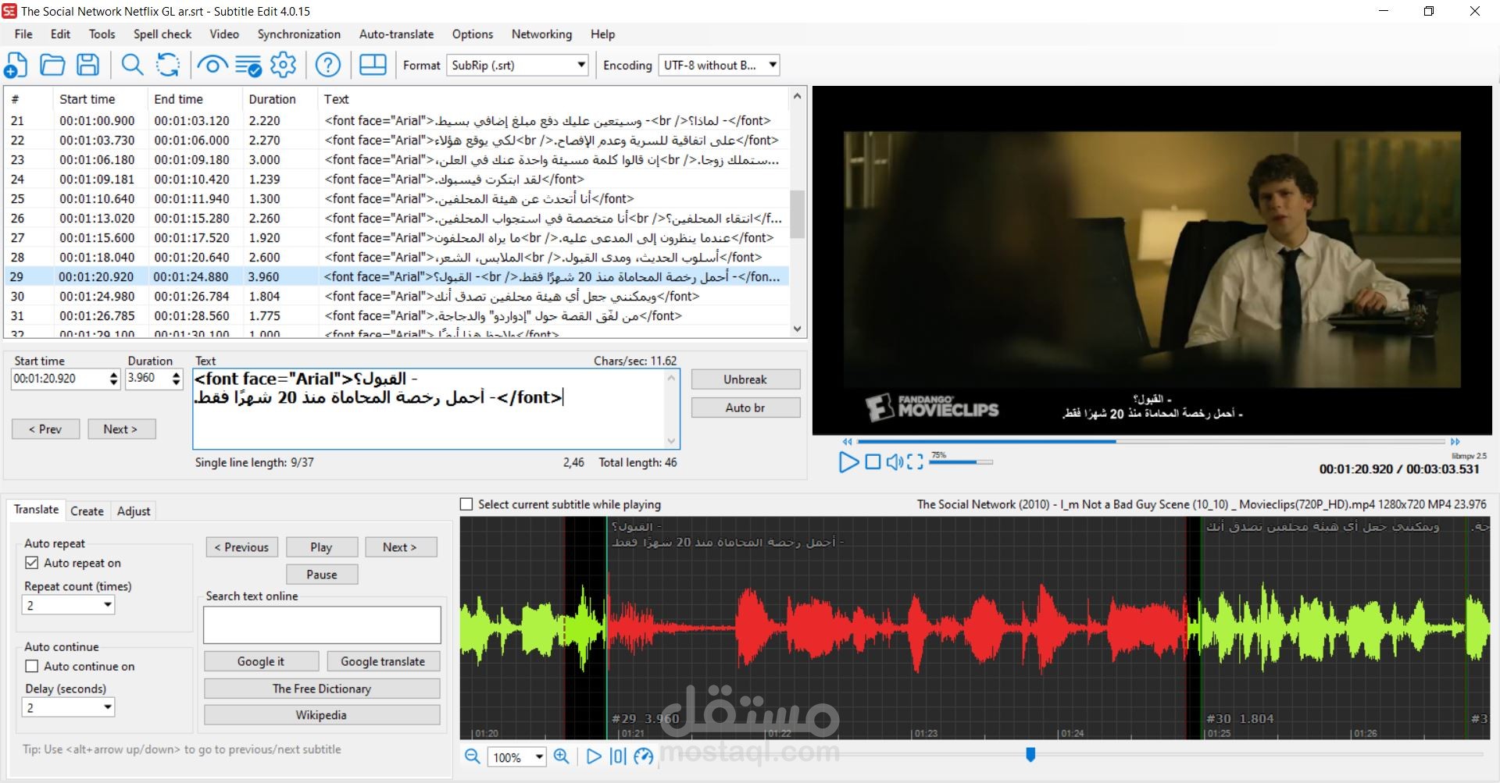1500x783 pixels.
Task: Zoom out the waveform
Action: [x=472, y=756]
